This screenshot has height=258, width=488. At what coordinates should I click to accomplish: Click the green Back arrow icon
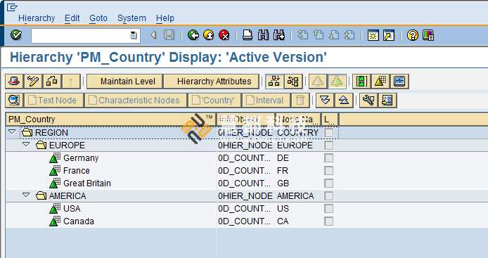193,35
